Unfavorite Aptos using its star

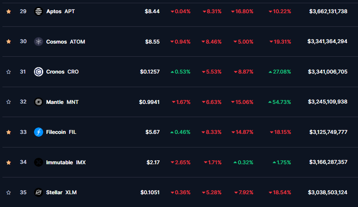[x=8, y=12]
